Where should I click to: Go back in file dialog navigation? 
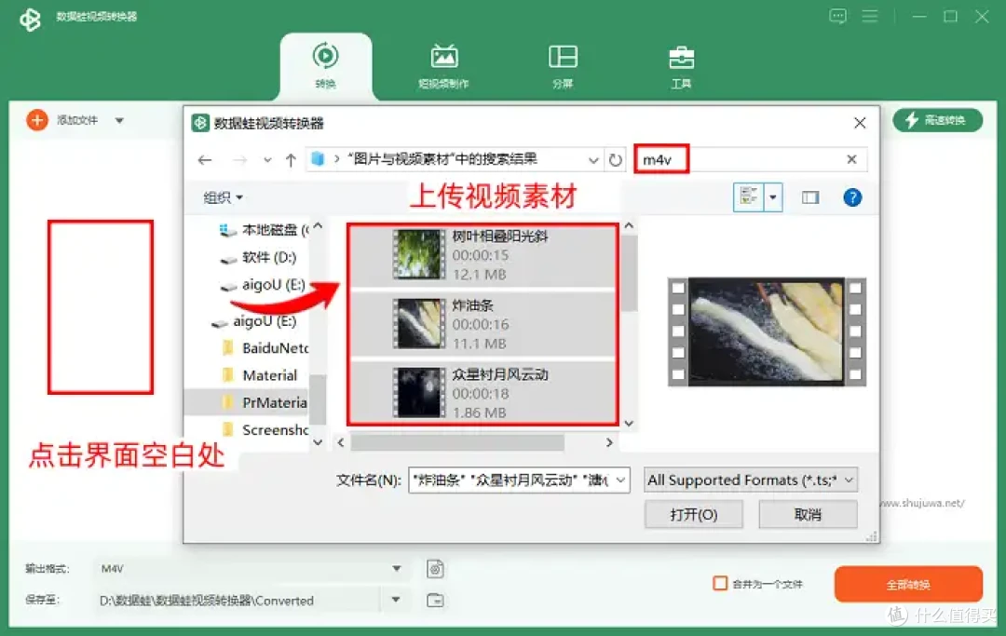point(205,159)
